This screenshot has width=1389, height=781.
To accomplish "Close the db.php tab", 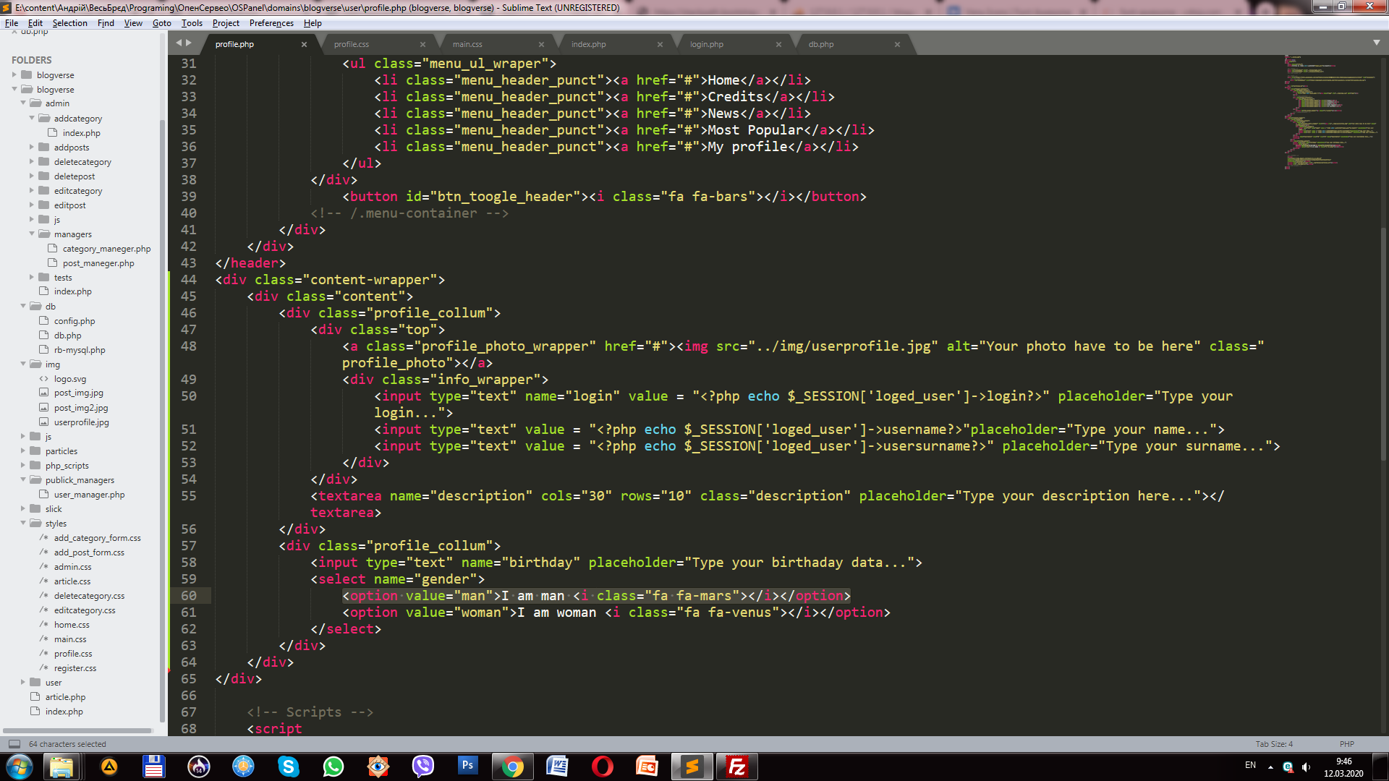I will click(x=897, y=44).
